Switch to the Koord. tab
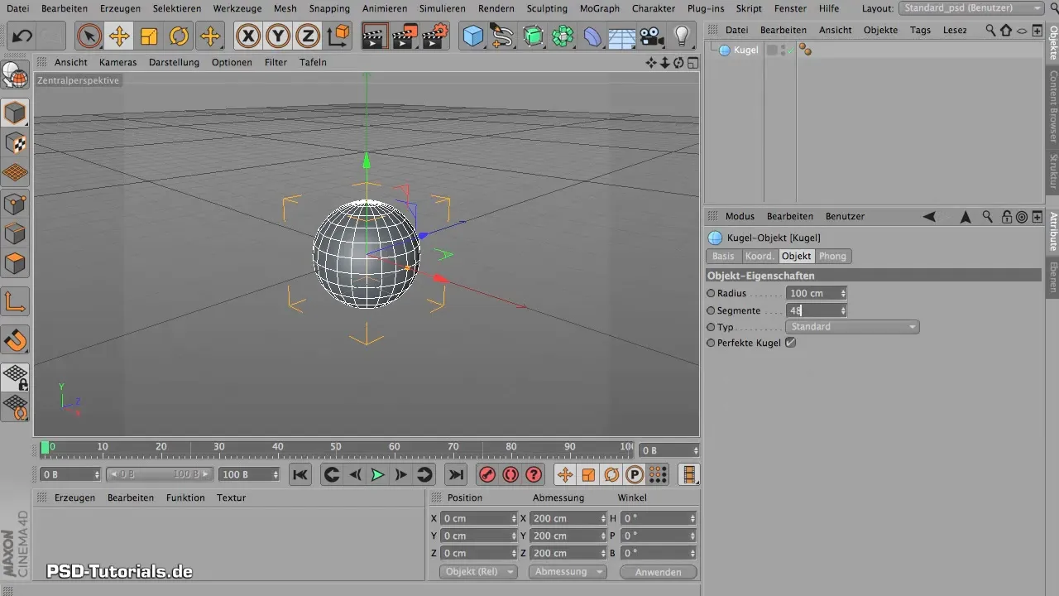 coord(760,257)
